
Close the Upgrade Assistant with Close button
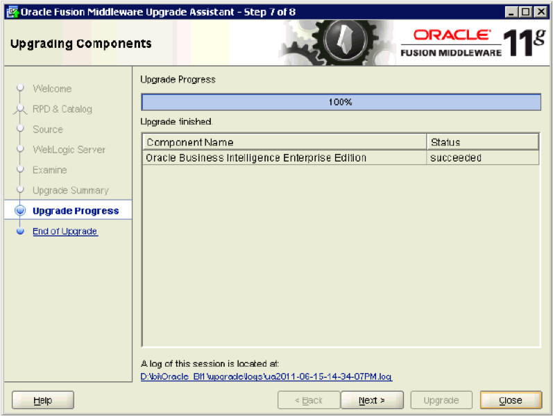[x=510, y=400]
